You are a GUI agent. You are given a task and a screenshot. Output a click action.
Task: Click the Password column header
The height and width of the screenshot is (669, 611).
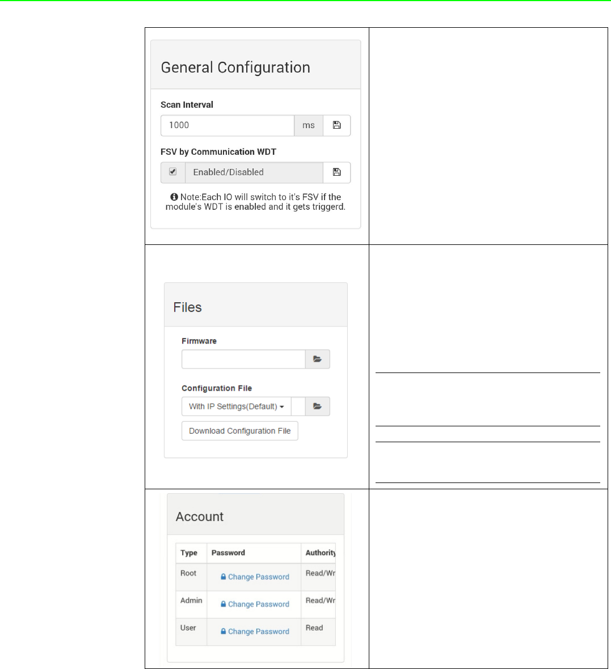tap(229, 553)
